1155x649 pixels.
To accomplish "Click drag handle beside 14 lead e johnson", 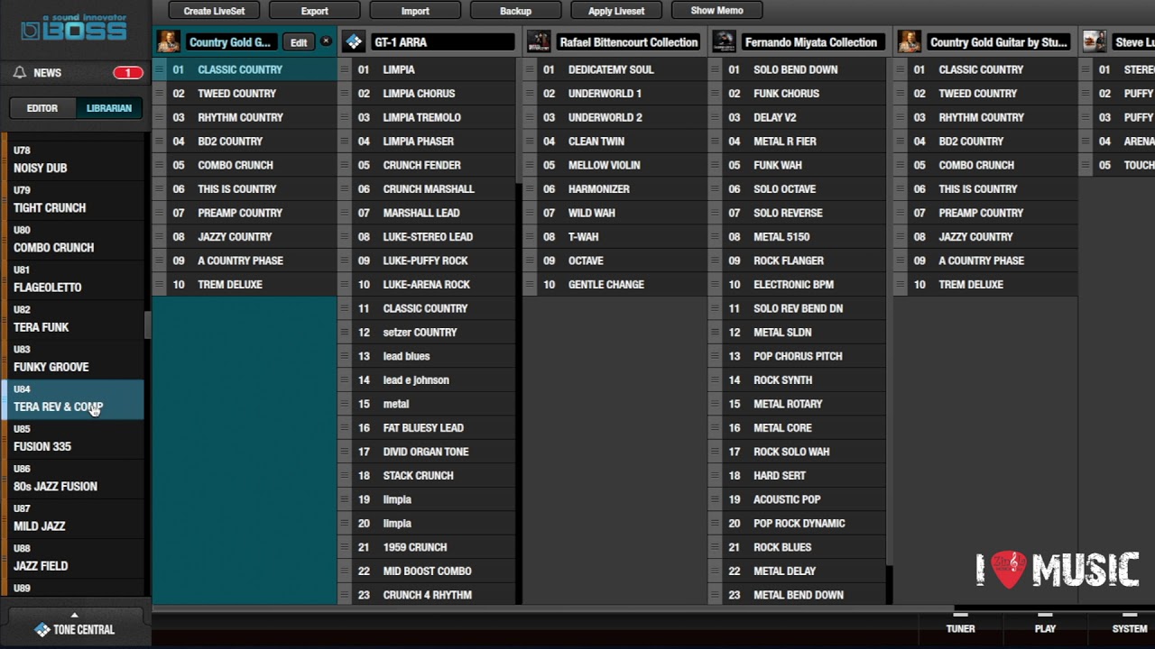I will click(x=345, y=379).
